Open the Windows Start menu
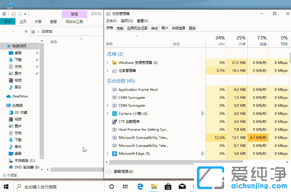 coord(6,187)
